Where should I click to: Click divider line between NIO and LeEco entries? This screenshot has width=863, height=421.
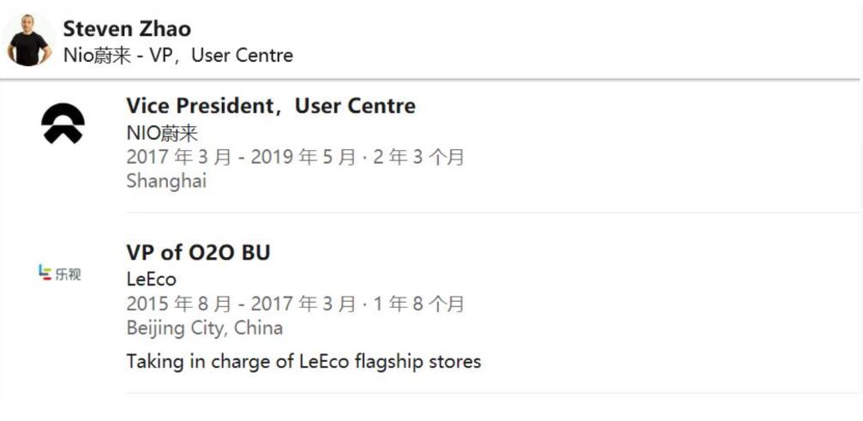(x=492, y=213)
